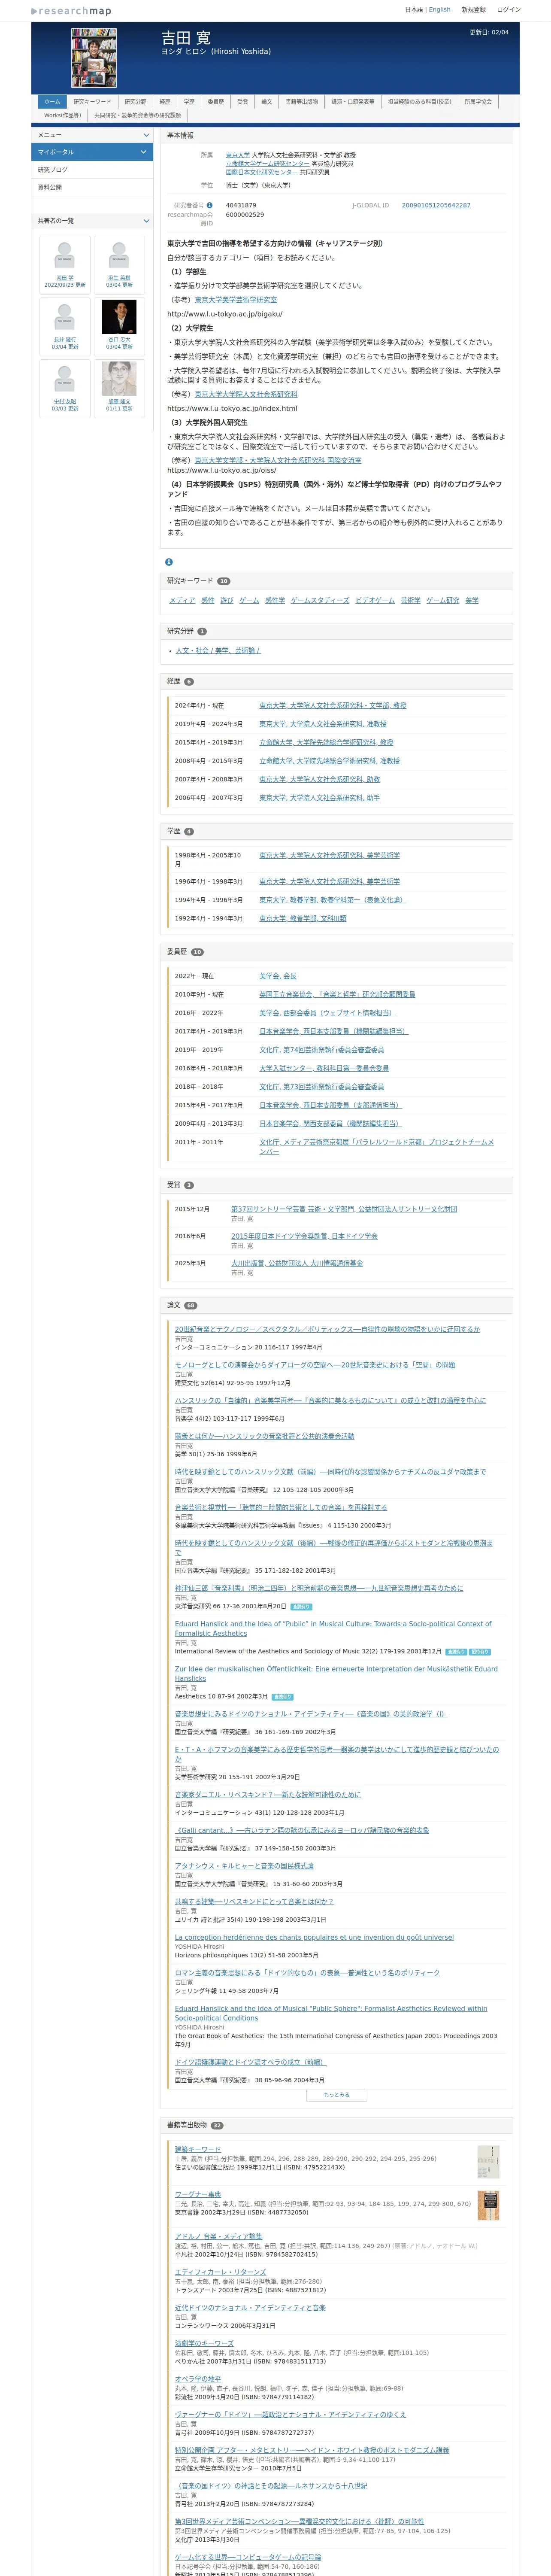Open the 研究キーワード tab
The height and width of the screenshot is (2576, 551).
coord(92,102)
